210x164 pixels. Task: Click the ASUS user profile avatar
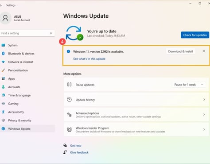pos(5,18)
